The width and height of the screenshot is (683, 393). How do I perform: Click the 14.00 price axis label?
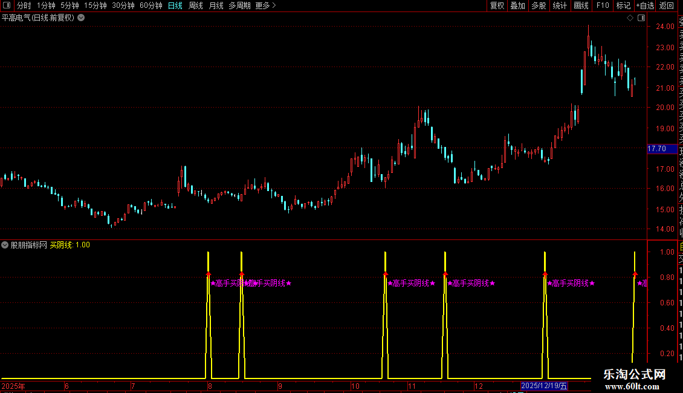(665, 229)
